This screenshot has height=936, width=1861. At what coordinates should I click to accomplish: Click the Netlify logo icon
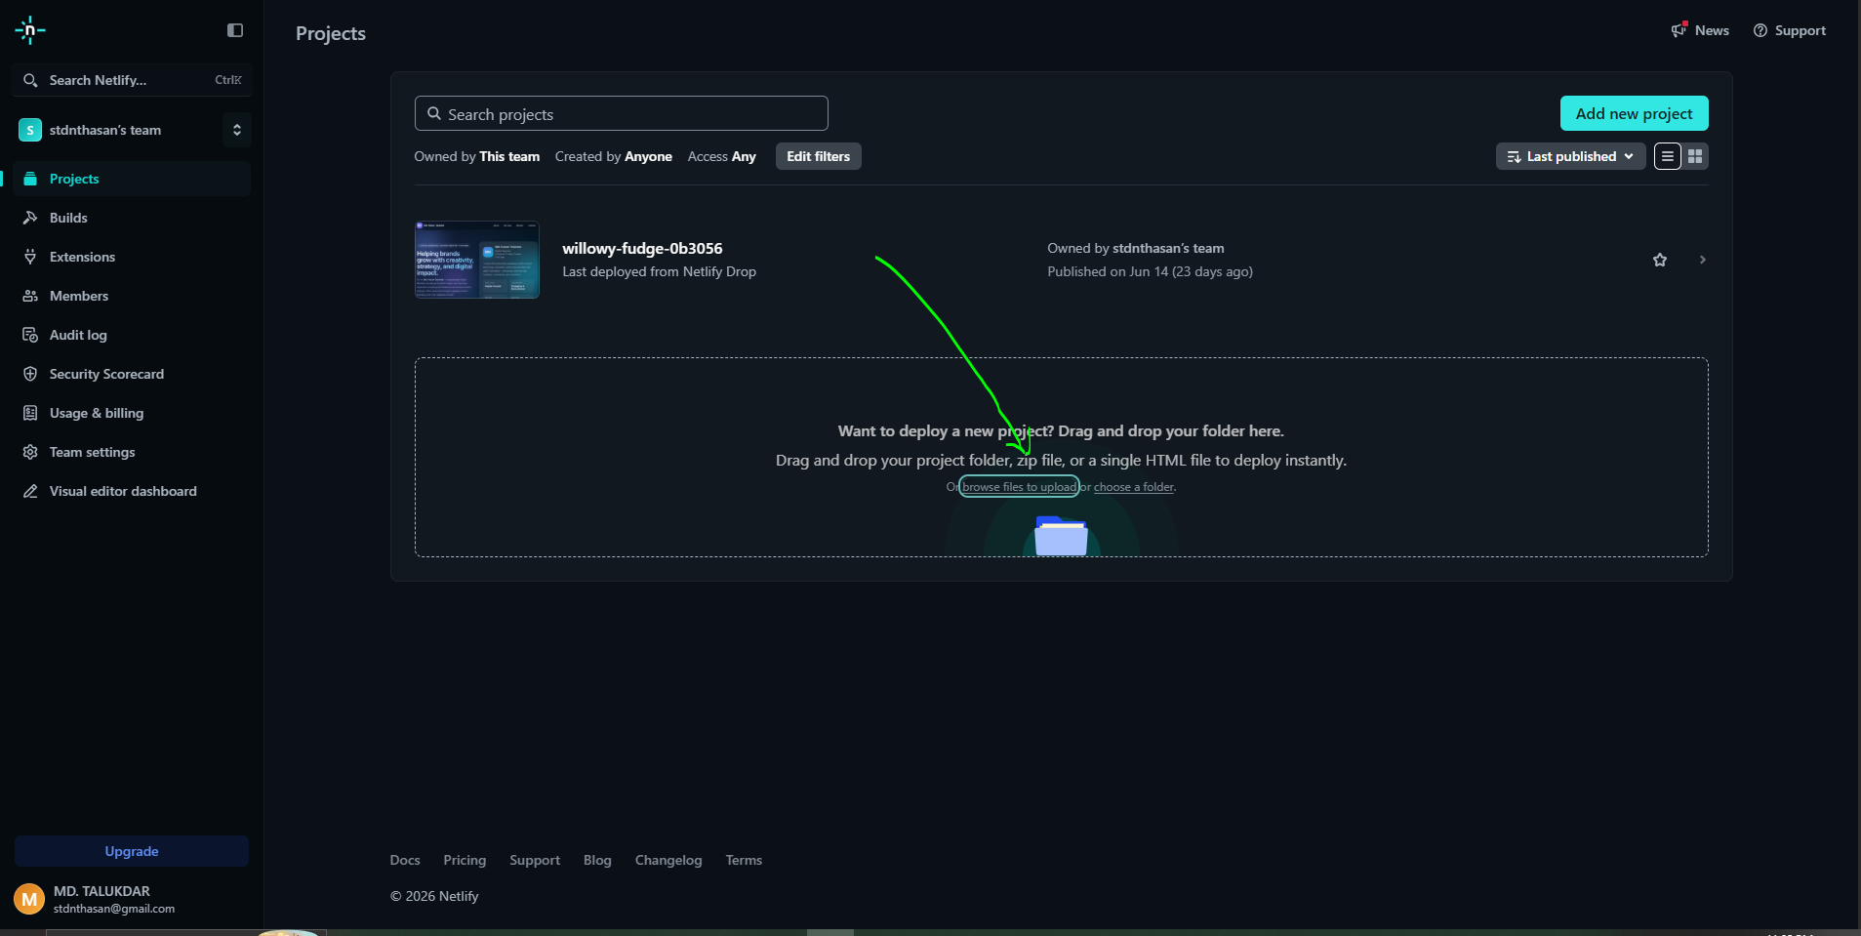pyautogui.click(x=30, y=30)
